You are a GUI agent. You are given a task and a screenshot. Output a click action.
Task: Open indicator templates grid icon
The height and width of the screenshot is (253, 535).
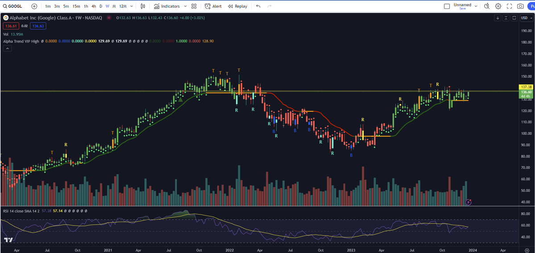click(194, 6)
